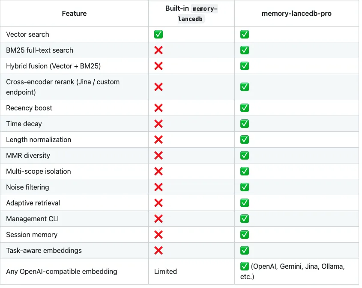
Task: Click the pro column checkmark for Hybrid fusion
Action: point(245,66)
